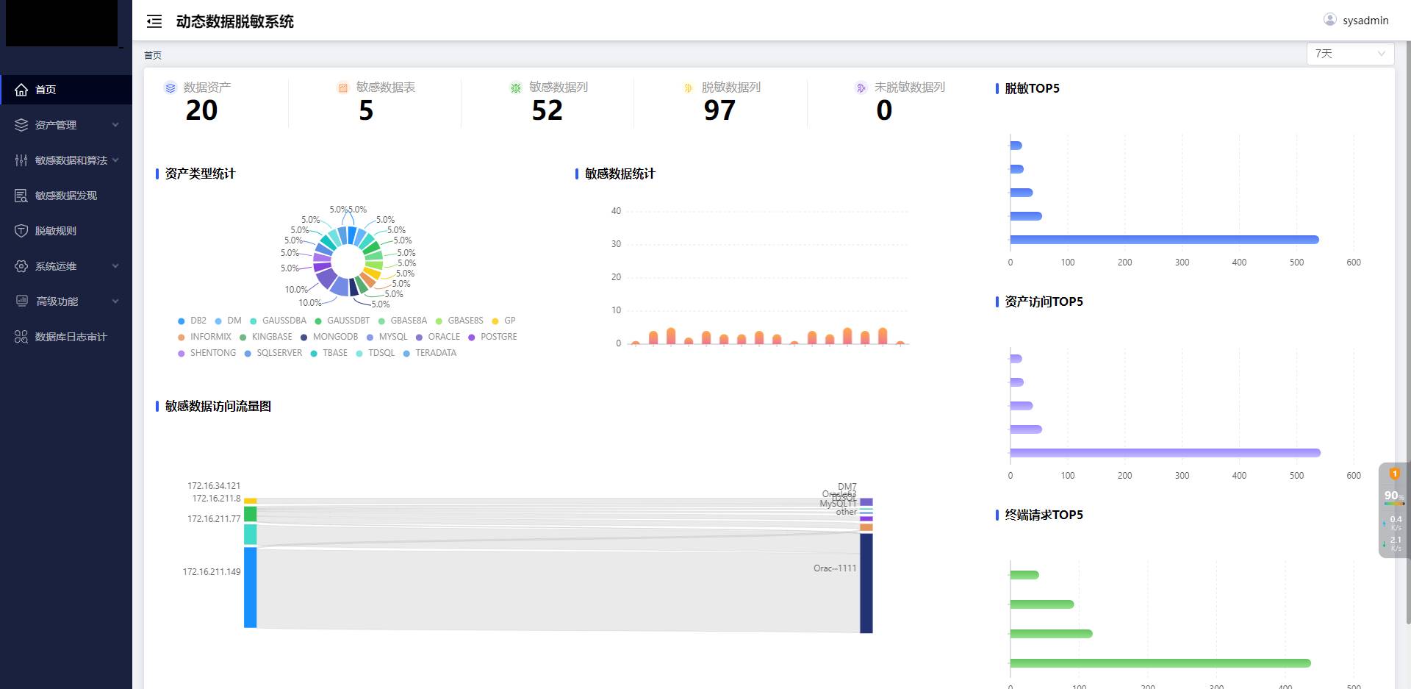Toggle SQLSERVER legend entry

point(273,353)
